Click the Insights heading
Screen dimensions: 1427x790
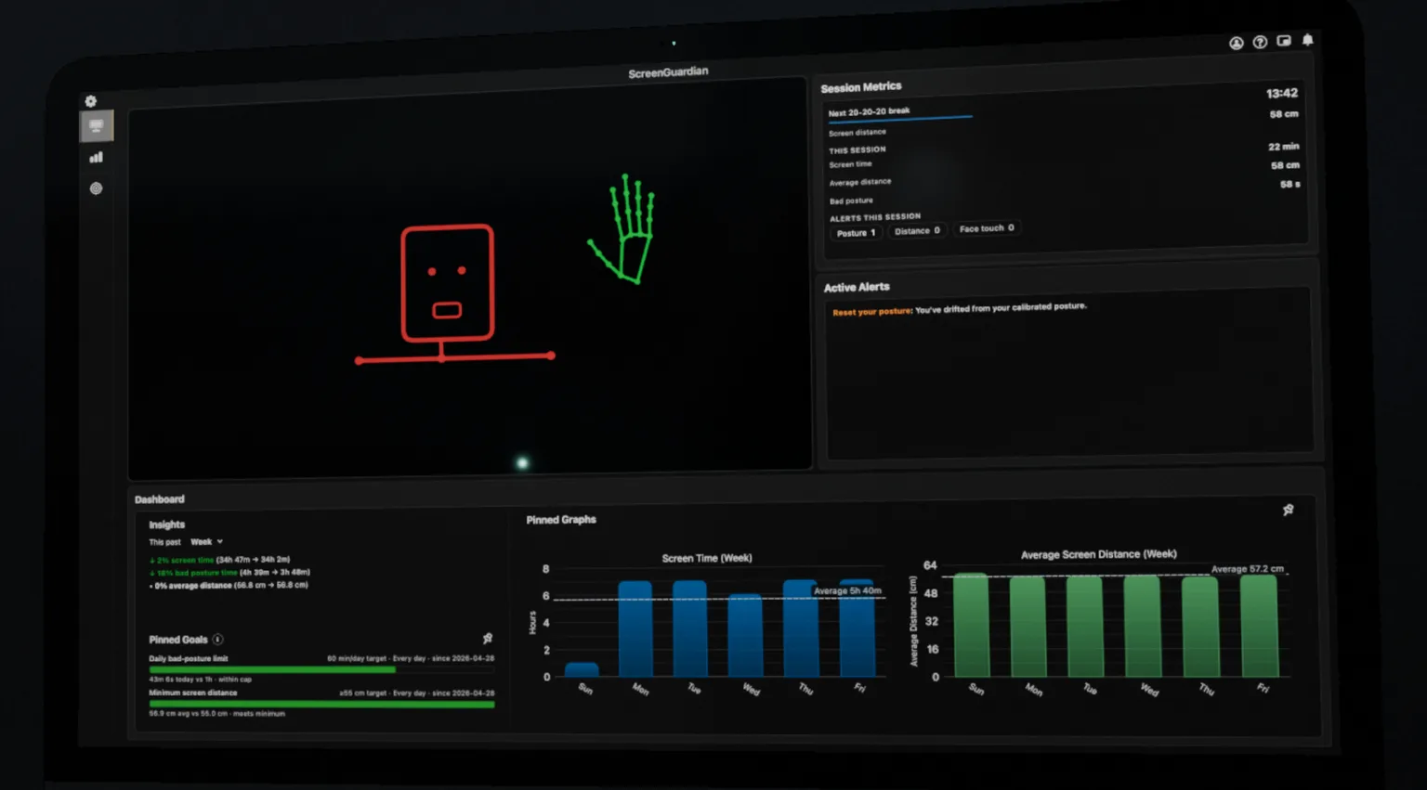(166, 525)
